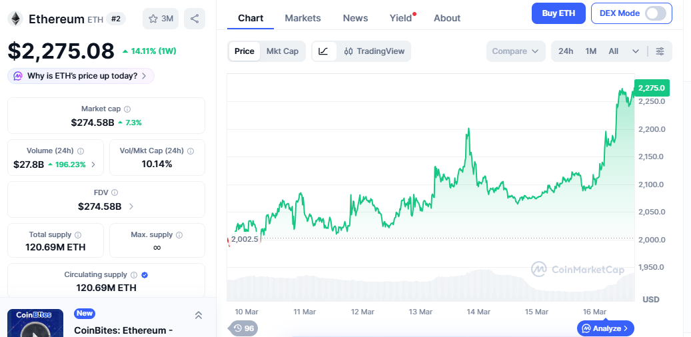
Task: Open Circulating supply info icon
Action: (x=134, y=274)
